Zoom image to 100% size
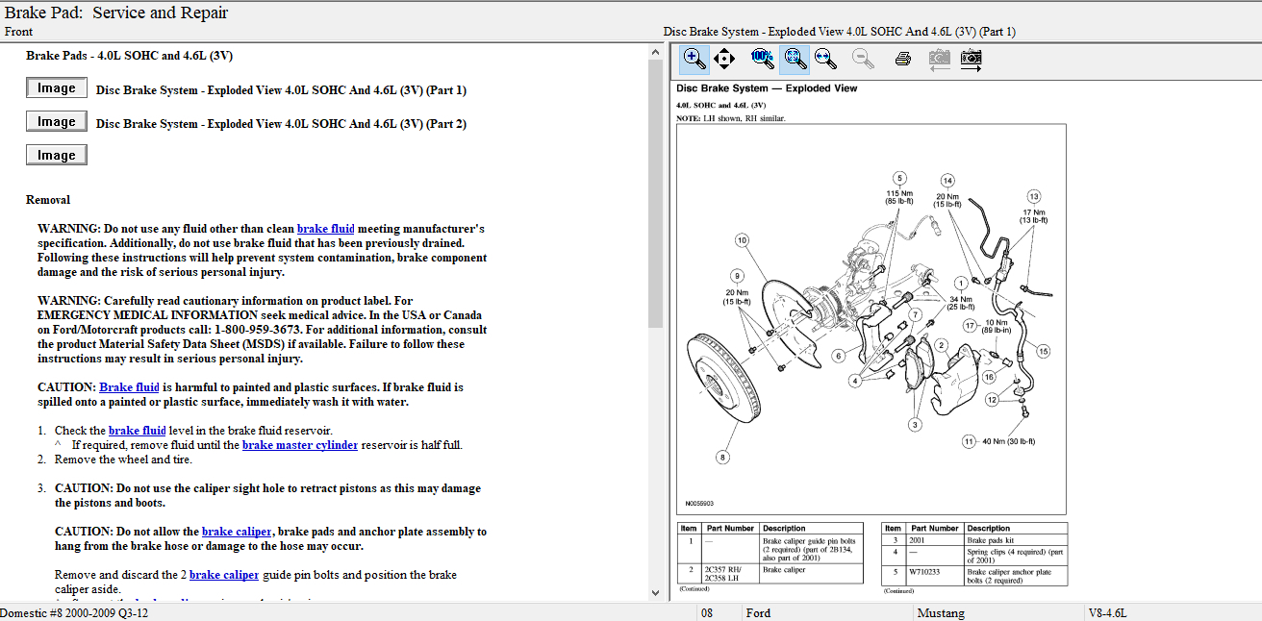The height and width of the screenshot is (621, 1262). [x=762, y=59]
